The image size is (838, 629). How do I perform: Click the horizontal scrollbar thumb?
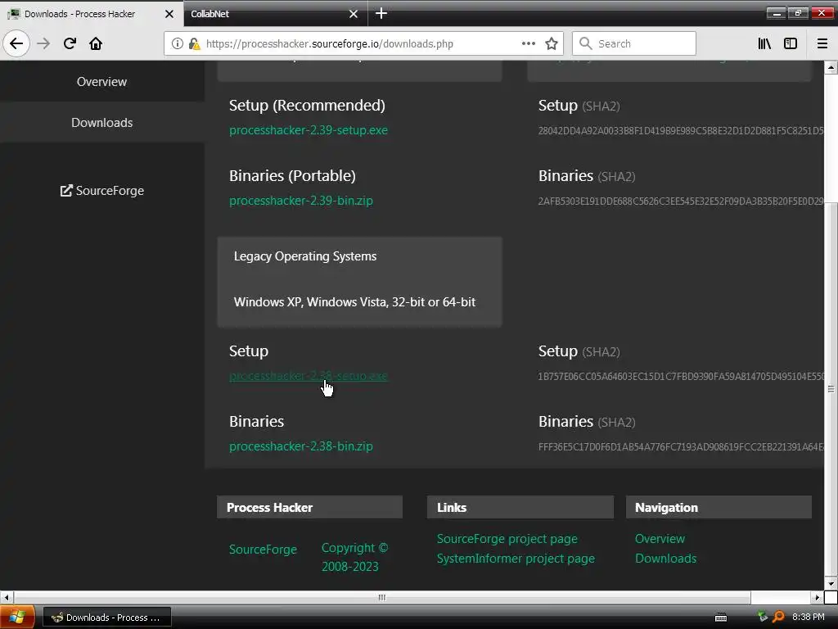click(x=381, y=597)
